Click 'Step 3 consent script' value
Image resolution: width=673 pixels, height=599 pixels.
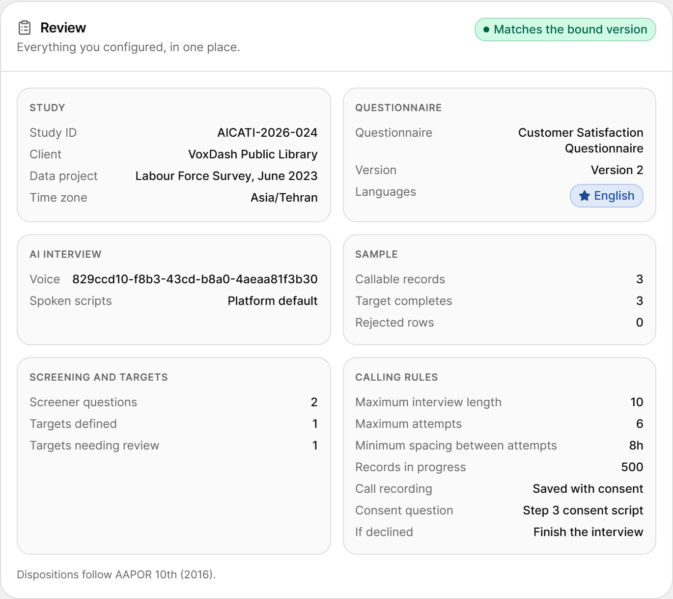pyautogui.click(x=583, y=510)
